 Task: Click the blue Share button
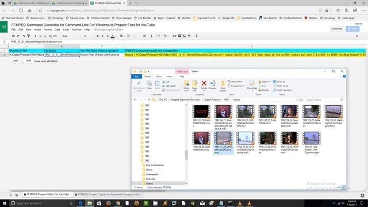tap(352, 29)
